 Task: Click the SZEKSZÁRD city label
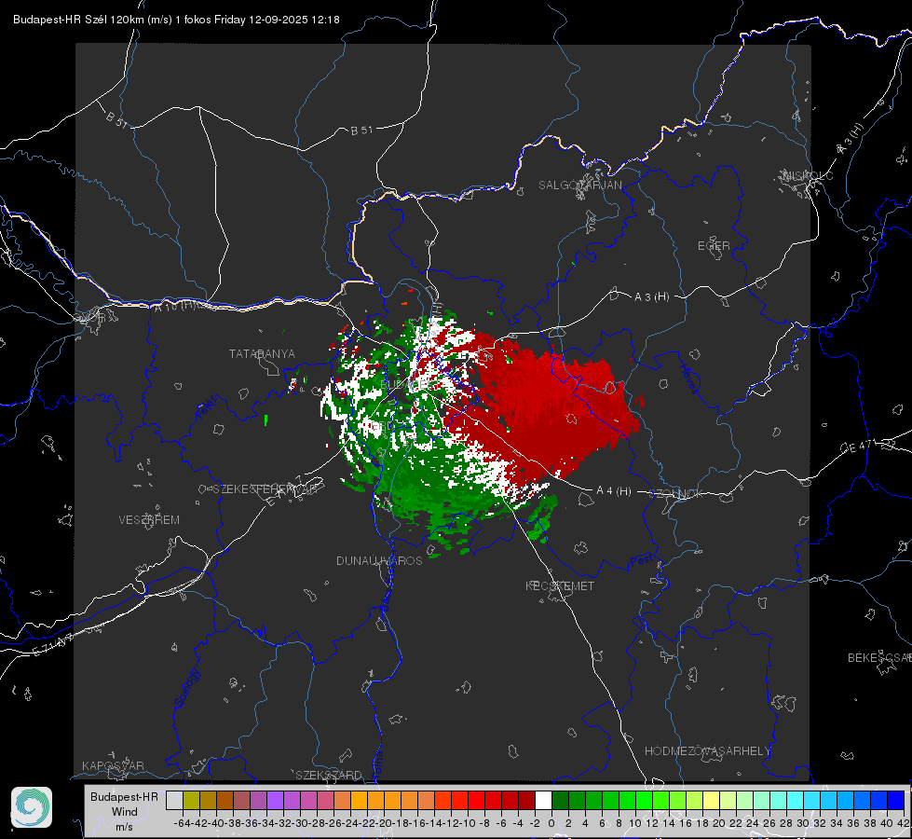point(329,775)
